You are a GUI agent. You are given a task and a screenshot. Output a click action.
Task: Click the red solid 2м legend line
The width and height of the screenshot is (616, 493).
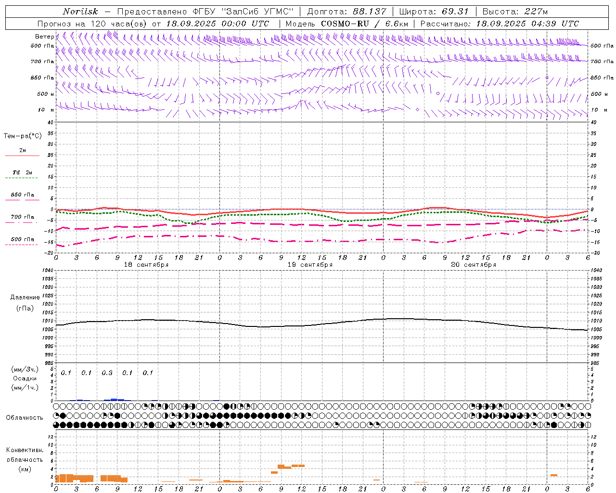tap(22, 156)
